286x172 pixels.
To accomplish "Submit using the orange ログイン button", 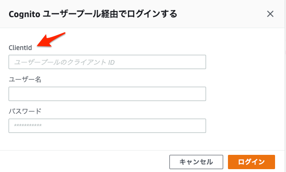I will [x=251, y=162].
